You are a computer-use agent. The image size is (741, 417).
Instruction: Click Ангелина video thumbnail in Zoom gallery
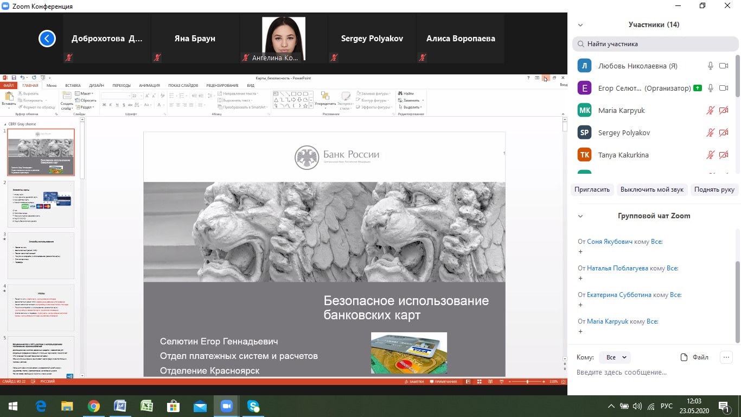[x=284, y=39]
